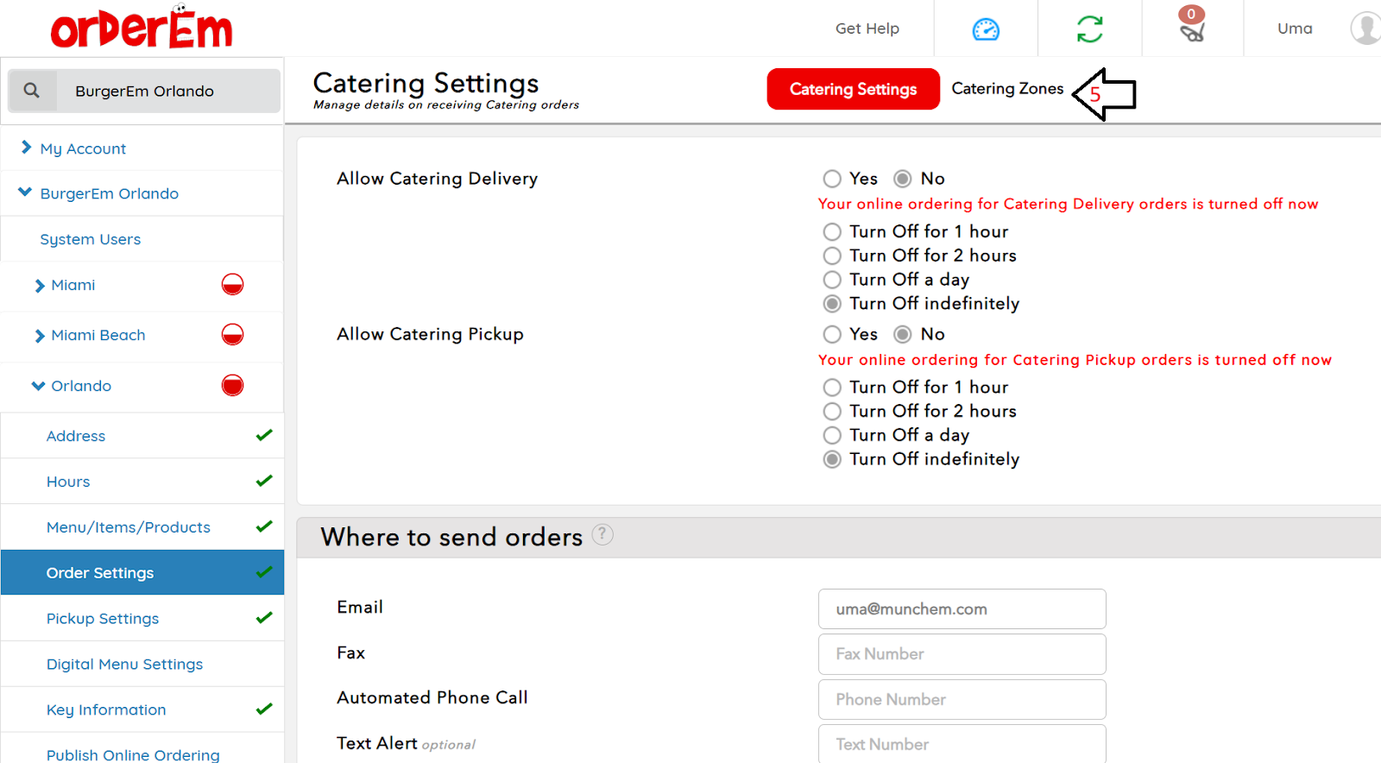This screenshot has height=763, width=1381.
Task: Expand the My Account section
Action: pos(83,148)
